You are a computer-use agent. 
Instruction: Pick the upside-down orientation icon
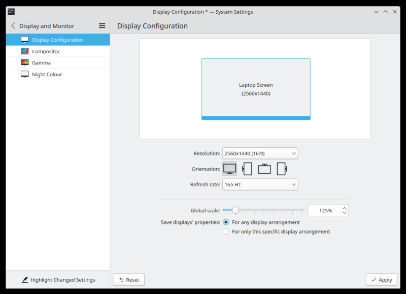264,169
